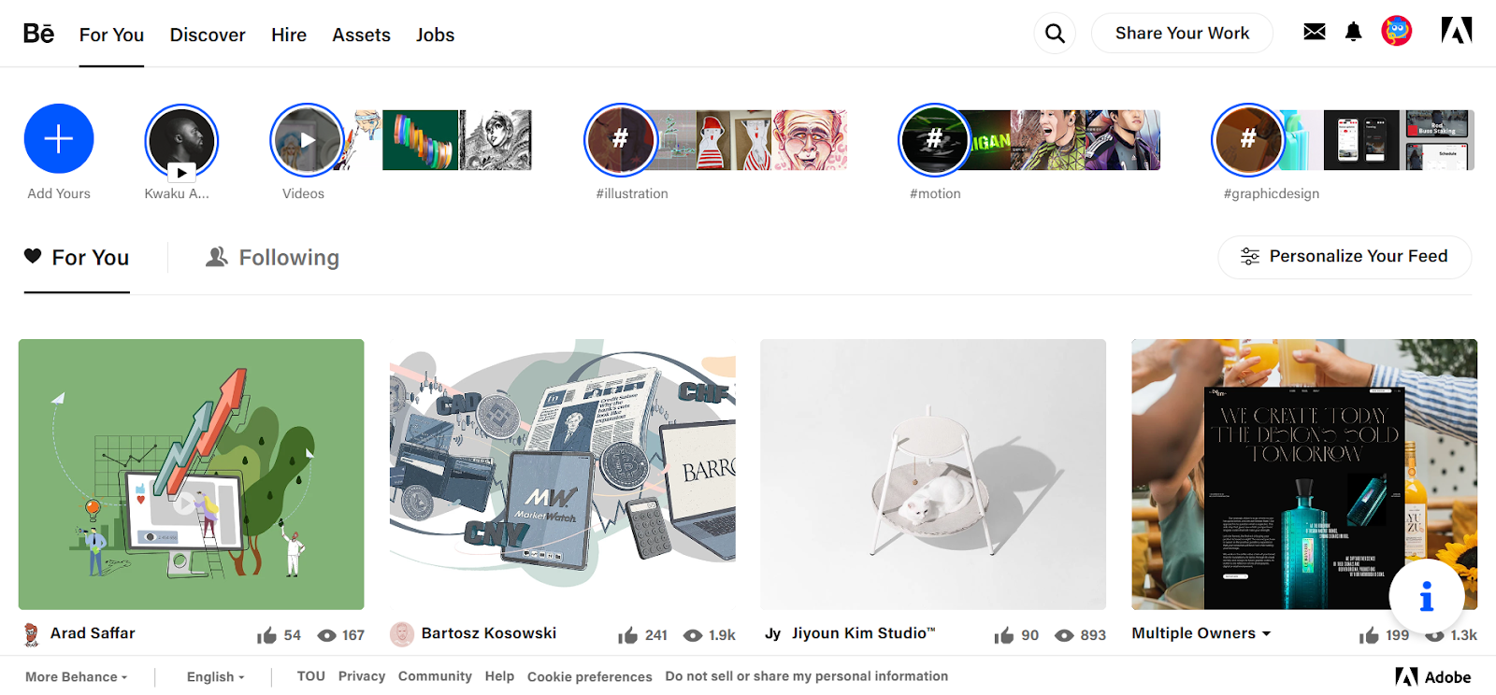
Task: Click Personalize Your Feed button
Action: [1345, 257]
